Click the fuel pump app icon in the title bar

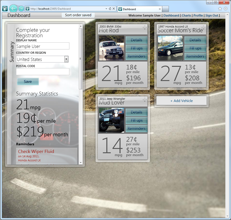tap(5, 9)
